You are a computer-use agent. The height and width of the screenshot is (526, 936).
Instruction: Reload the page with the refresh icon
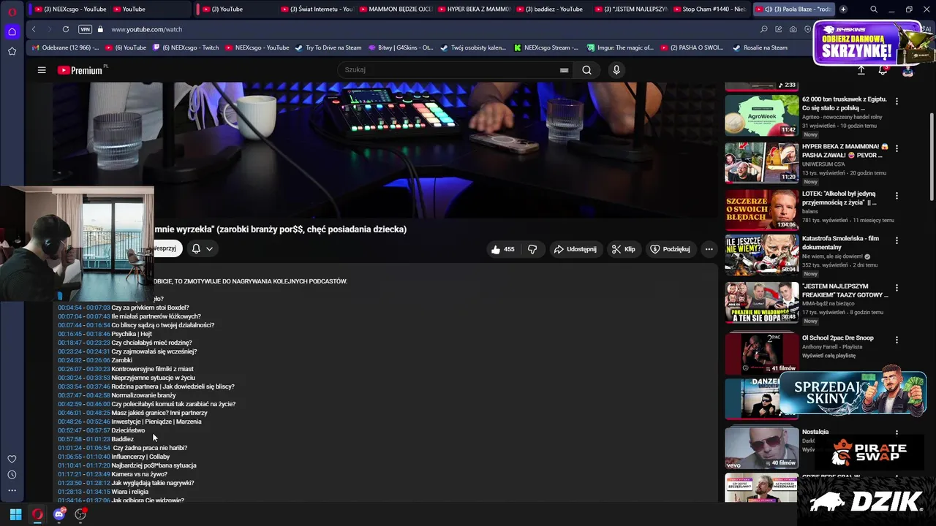point(66,29)
